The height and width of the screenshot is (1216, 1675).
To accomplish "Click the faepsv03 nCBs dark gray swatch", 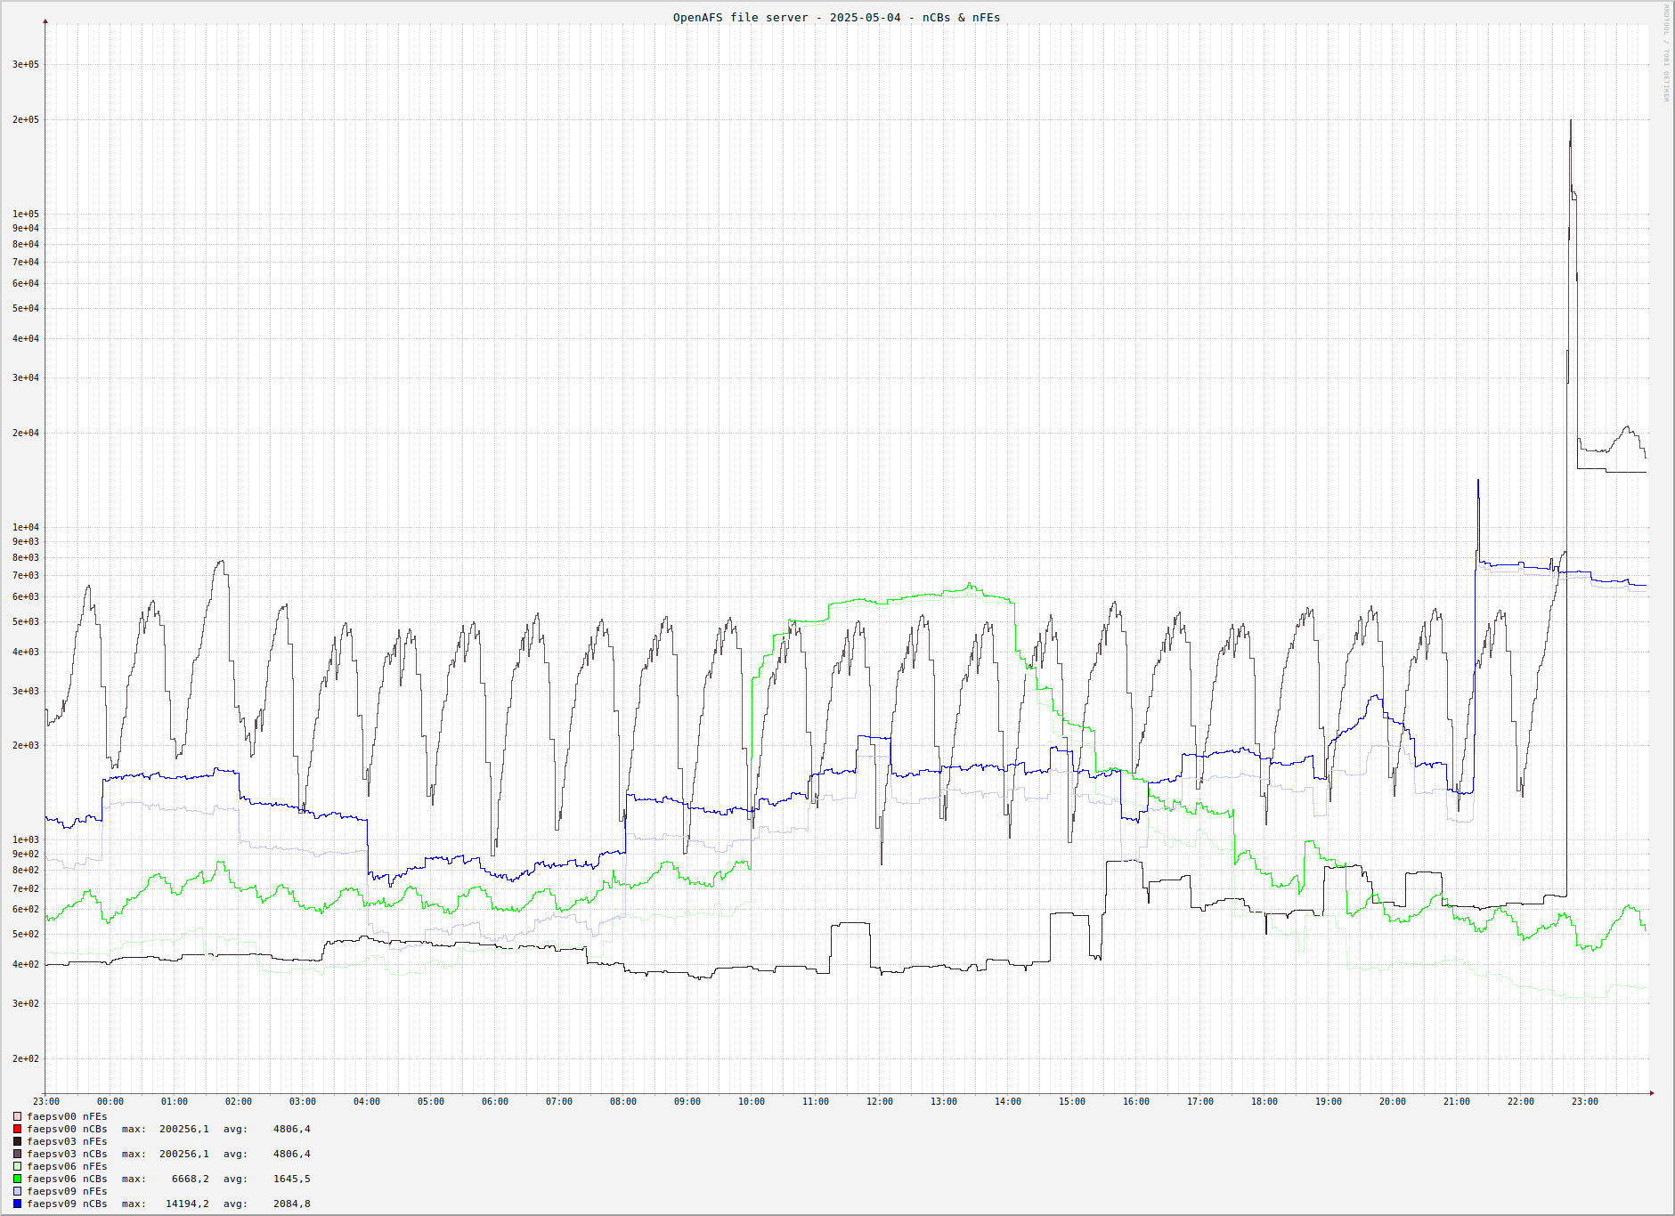I will [x=17, y=1154].
